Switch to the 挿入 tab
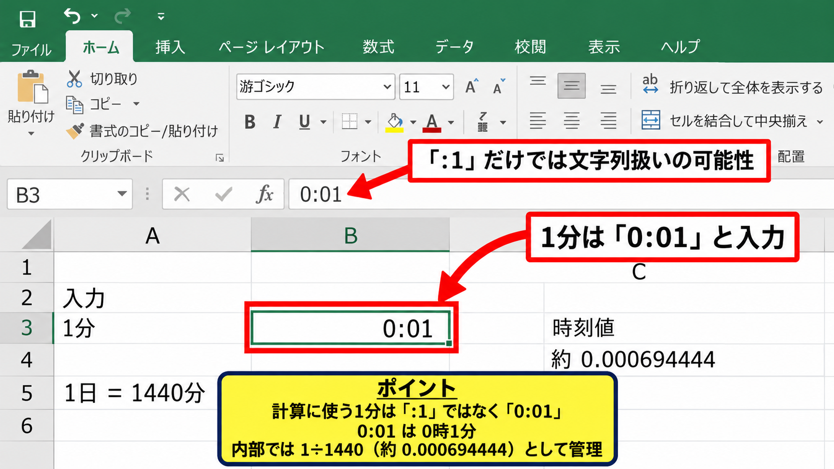Viewport: 834px width, 469px height. coord(170,47)
